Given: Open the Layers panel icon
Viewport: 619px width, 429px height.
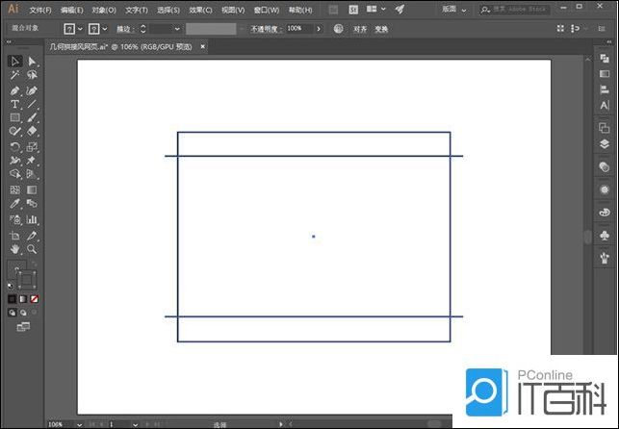Looking at the screenshot, I should (605, 144).
